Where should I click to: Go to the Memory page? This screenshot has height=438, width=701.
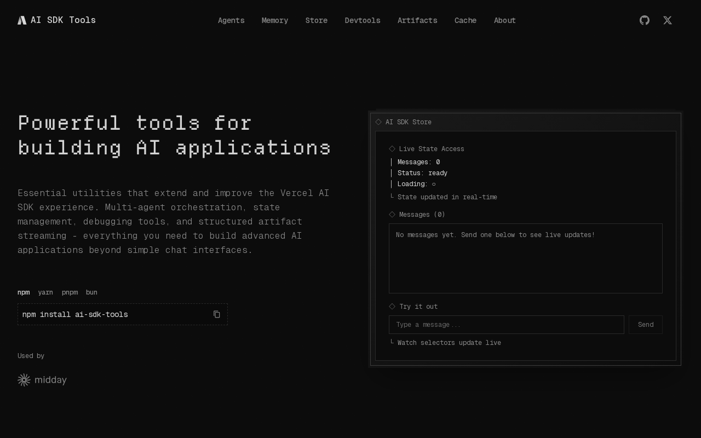coord(275,20)
